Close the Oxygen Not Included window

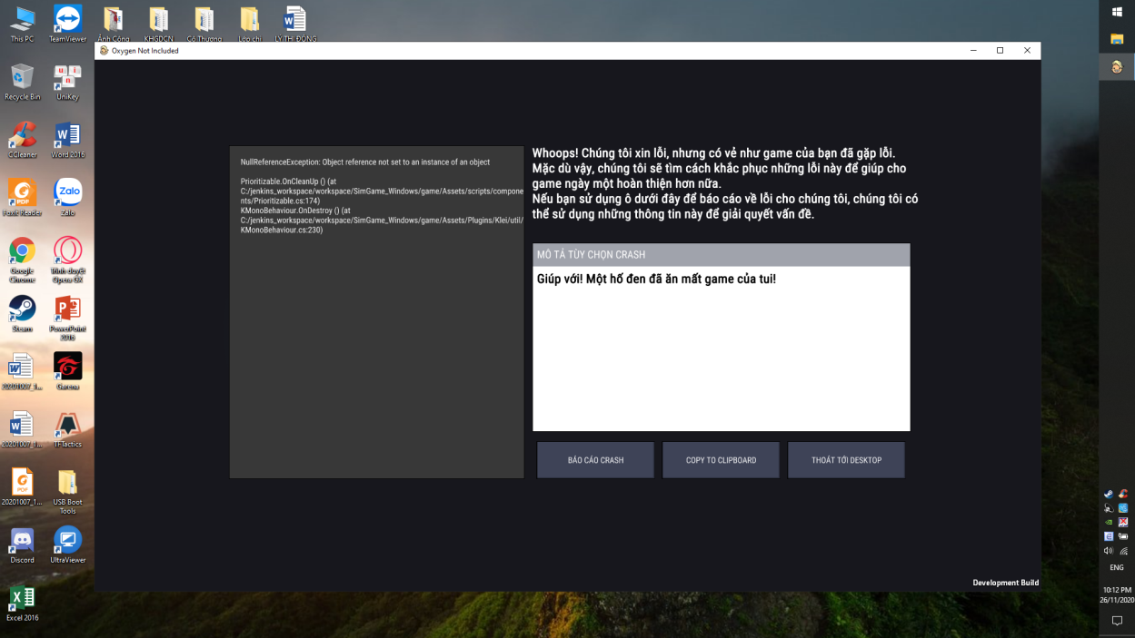(x=1027, y=51)
